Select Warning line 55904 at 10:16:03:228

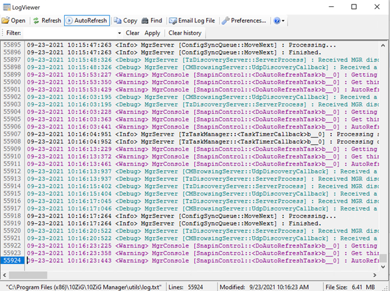click(203, 112)
